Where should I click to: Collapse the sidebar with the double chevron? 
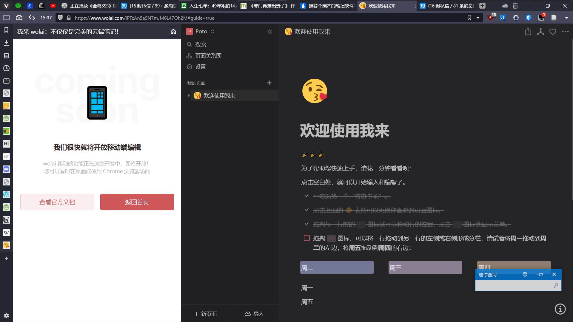coord(270,32)
